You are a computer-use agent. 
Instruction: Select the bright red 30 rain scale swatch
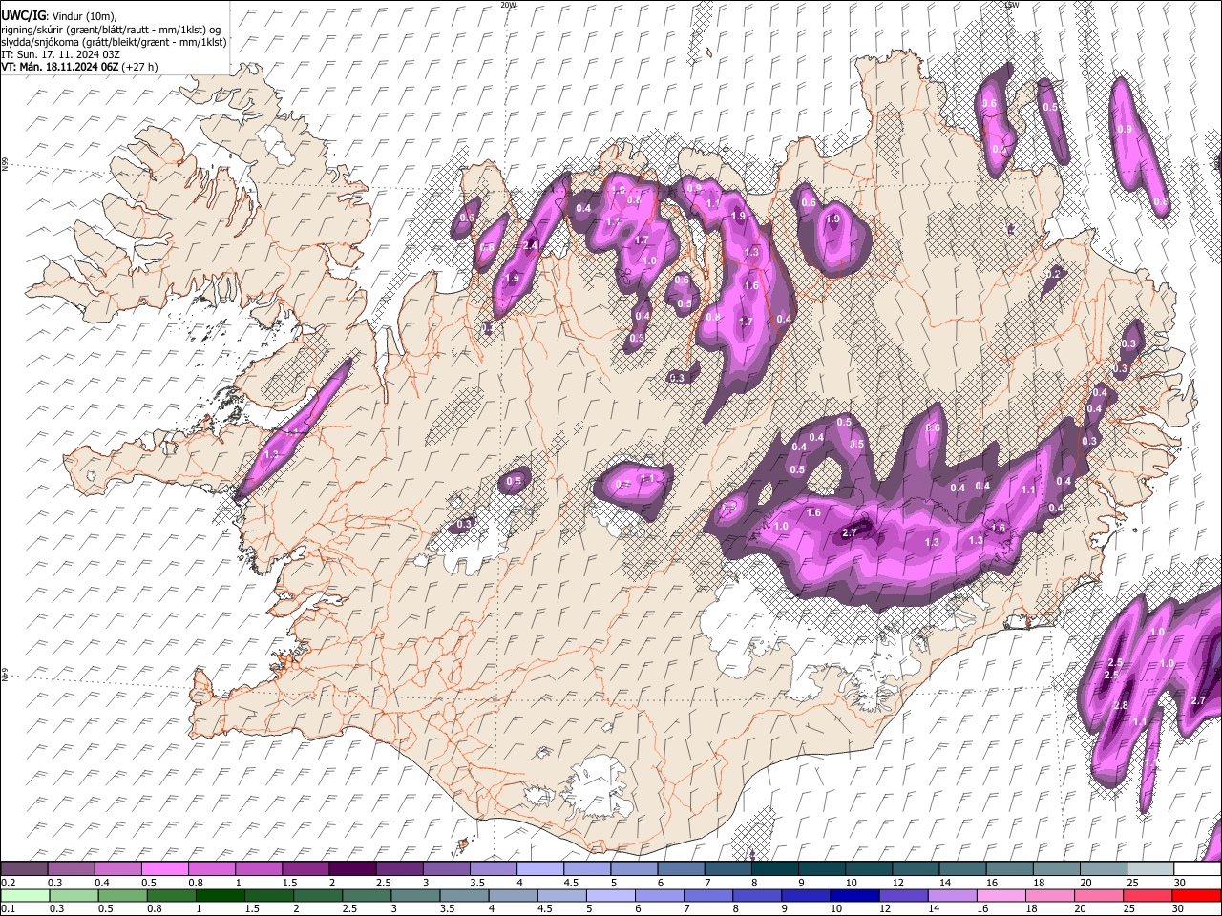[x=1196, y=895]
